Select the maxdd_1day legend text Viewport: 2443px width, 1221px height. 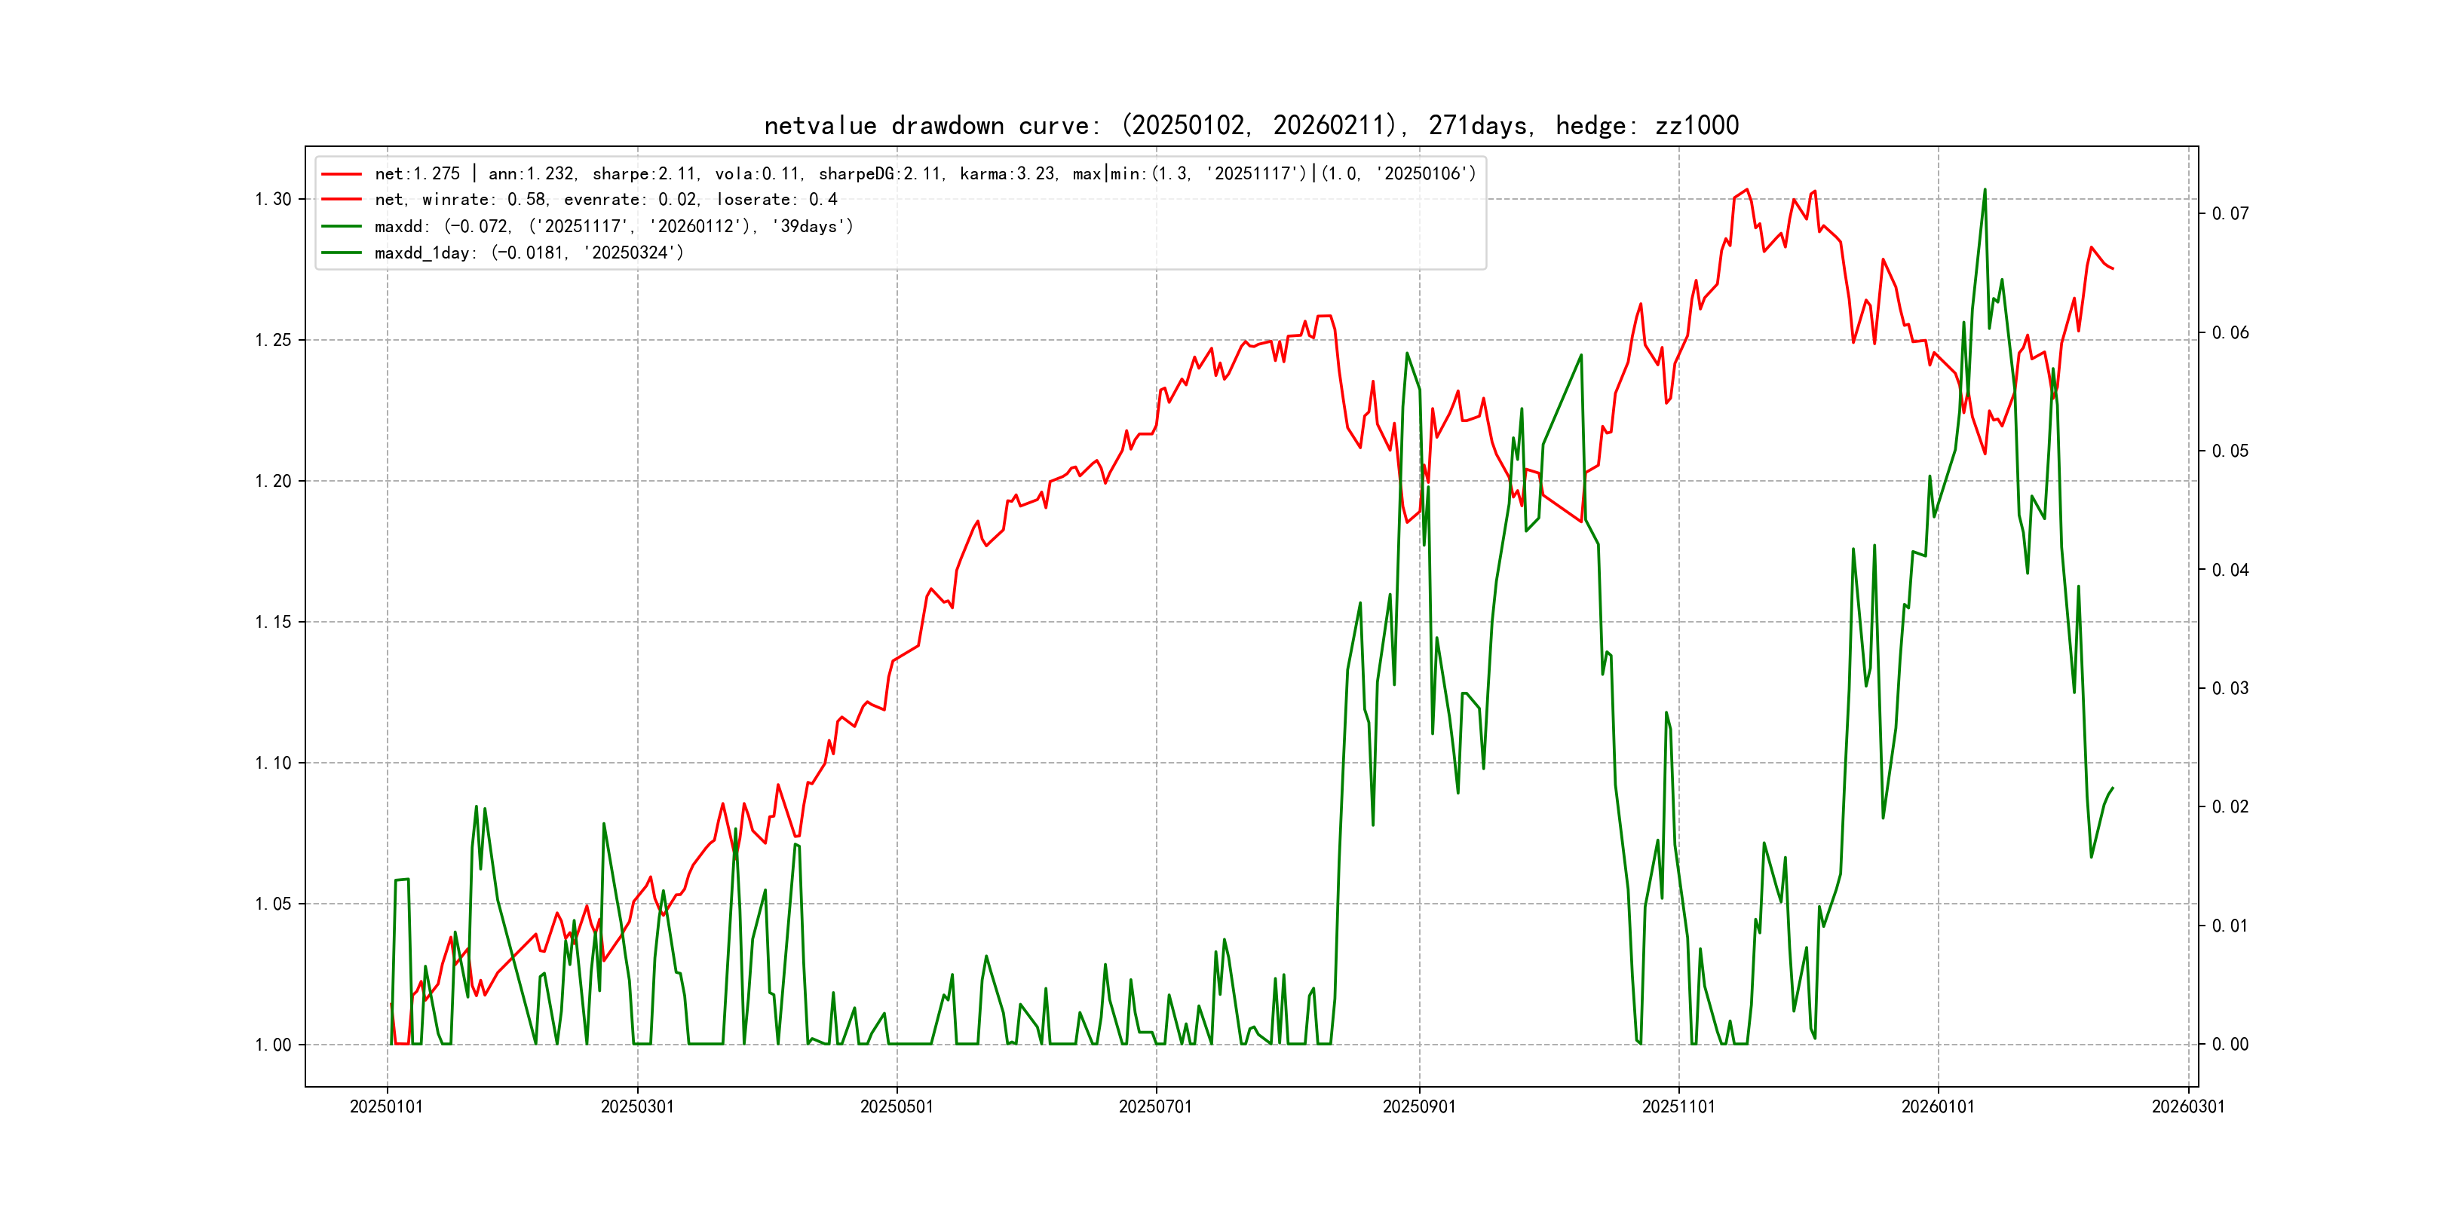(529, 253)
